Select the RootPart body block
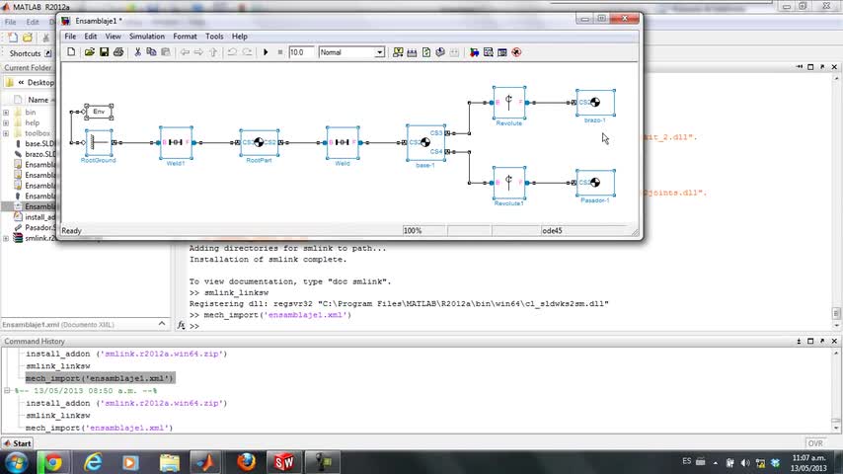Image resolution: width=843 pixels, height=474 pixels. [260, 142]
